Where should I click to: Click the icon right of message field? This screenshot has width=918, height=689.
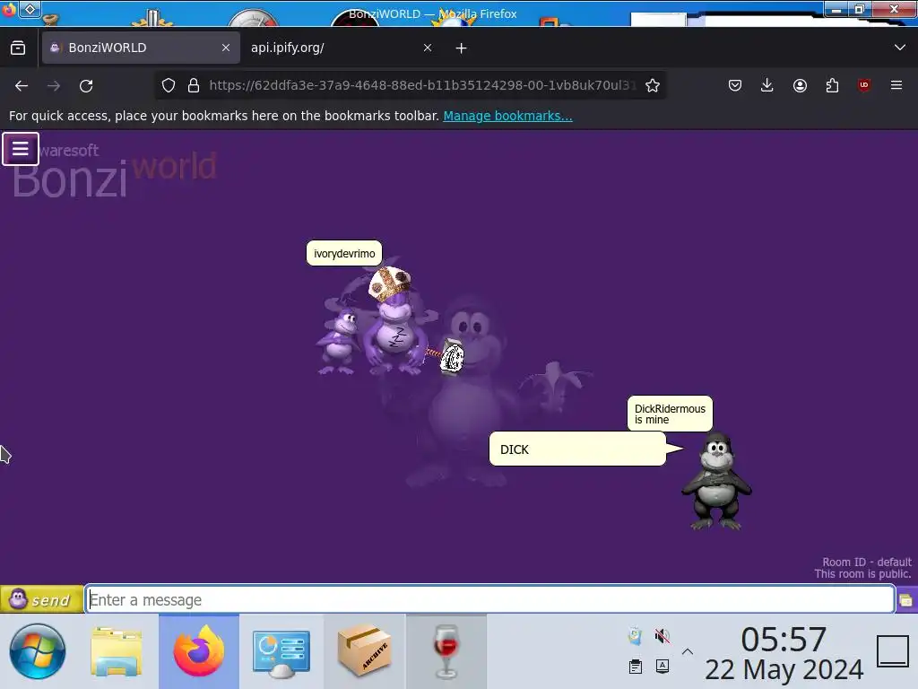pyautogui.click(x=905, y=600)
